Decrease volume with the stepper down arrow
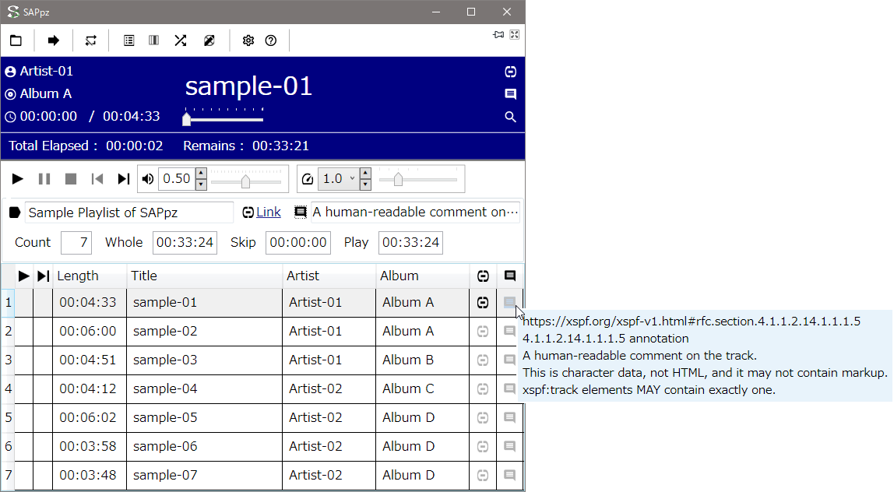The height and width of the screenshot is (492, 894). [x=201, y=184]
